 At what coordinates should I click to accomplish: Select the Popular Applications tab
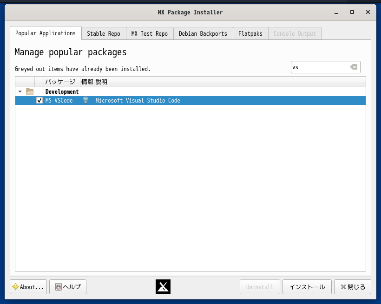pos(46,33)
